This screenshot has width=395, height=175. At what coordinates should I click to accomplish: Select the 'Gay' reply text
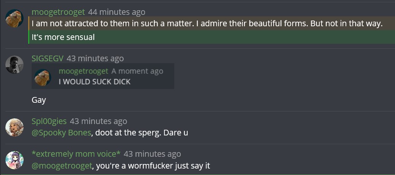coord(39,100)
